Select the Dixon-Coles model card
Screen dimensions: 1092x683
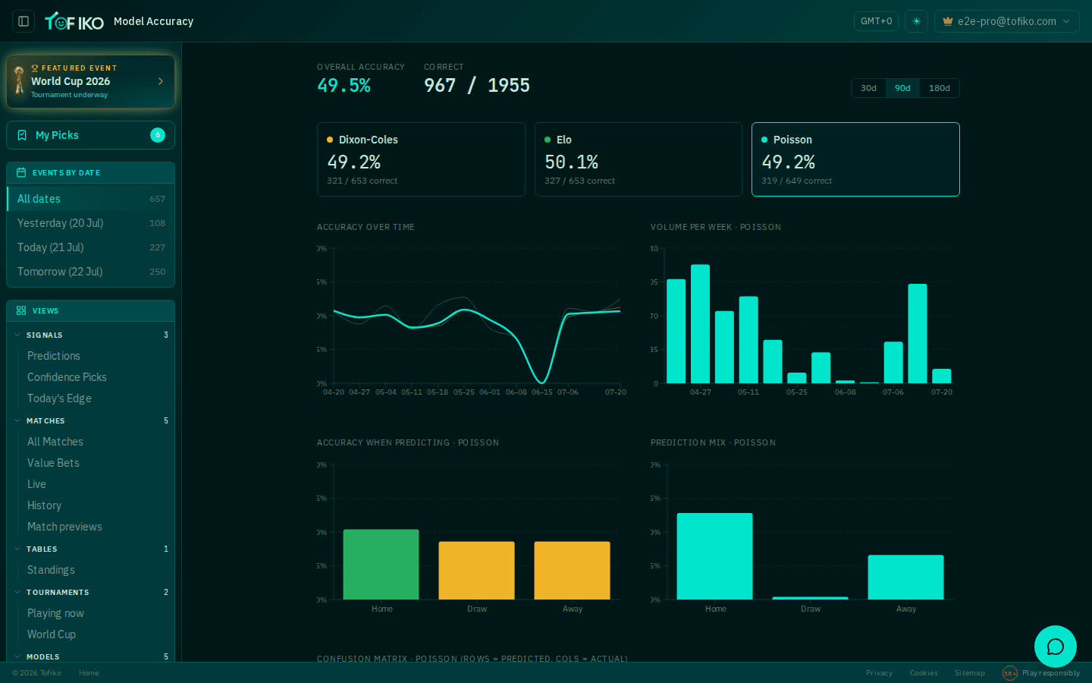coord(421,159)
